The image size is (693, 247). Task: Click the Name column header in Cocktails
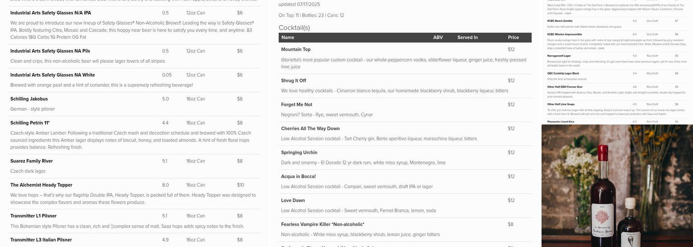point(288,38)
